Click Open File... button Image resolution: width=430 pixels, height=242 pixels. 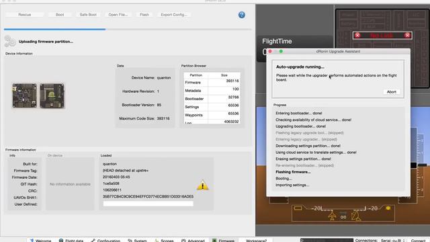tap(118, 15)
